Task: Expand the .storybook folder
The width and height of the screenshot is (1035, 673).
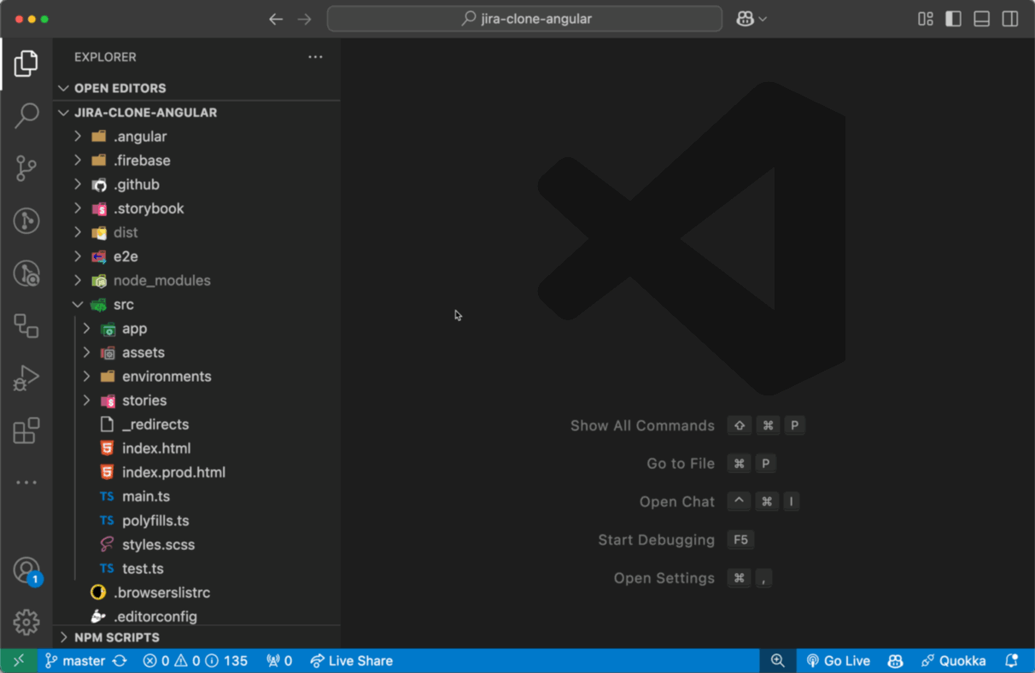Action: tap(196, 208)
